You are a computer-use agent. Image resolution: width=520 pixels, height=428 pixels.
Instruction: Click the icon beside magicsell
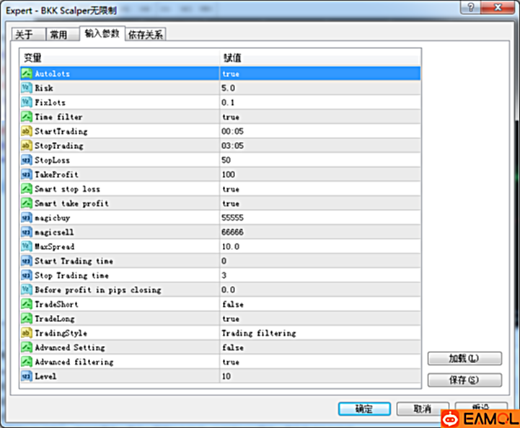coord(27,232)
